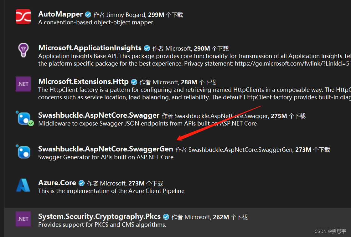This screenshot has width=351, height=237.
Task: Select the Swashbuckle.AspNetCore.Swagger package name
Action: point(99,115)
